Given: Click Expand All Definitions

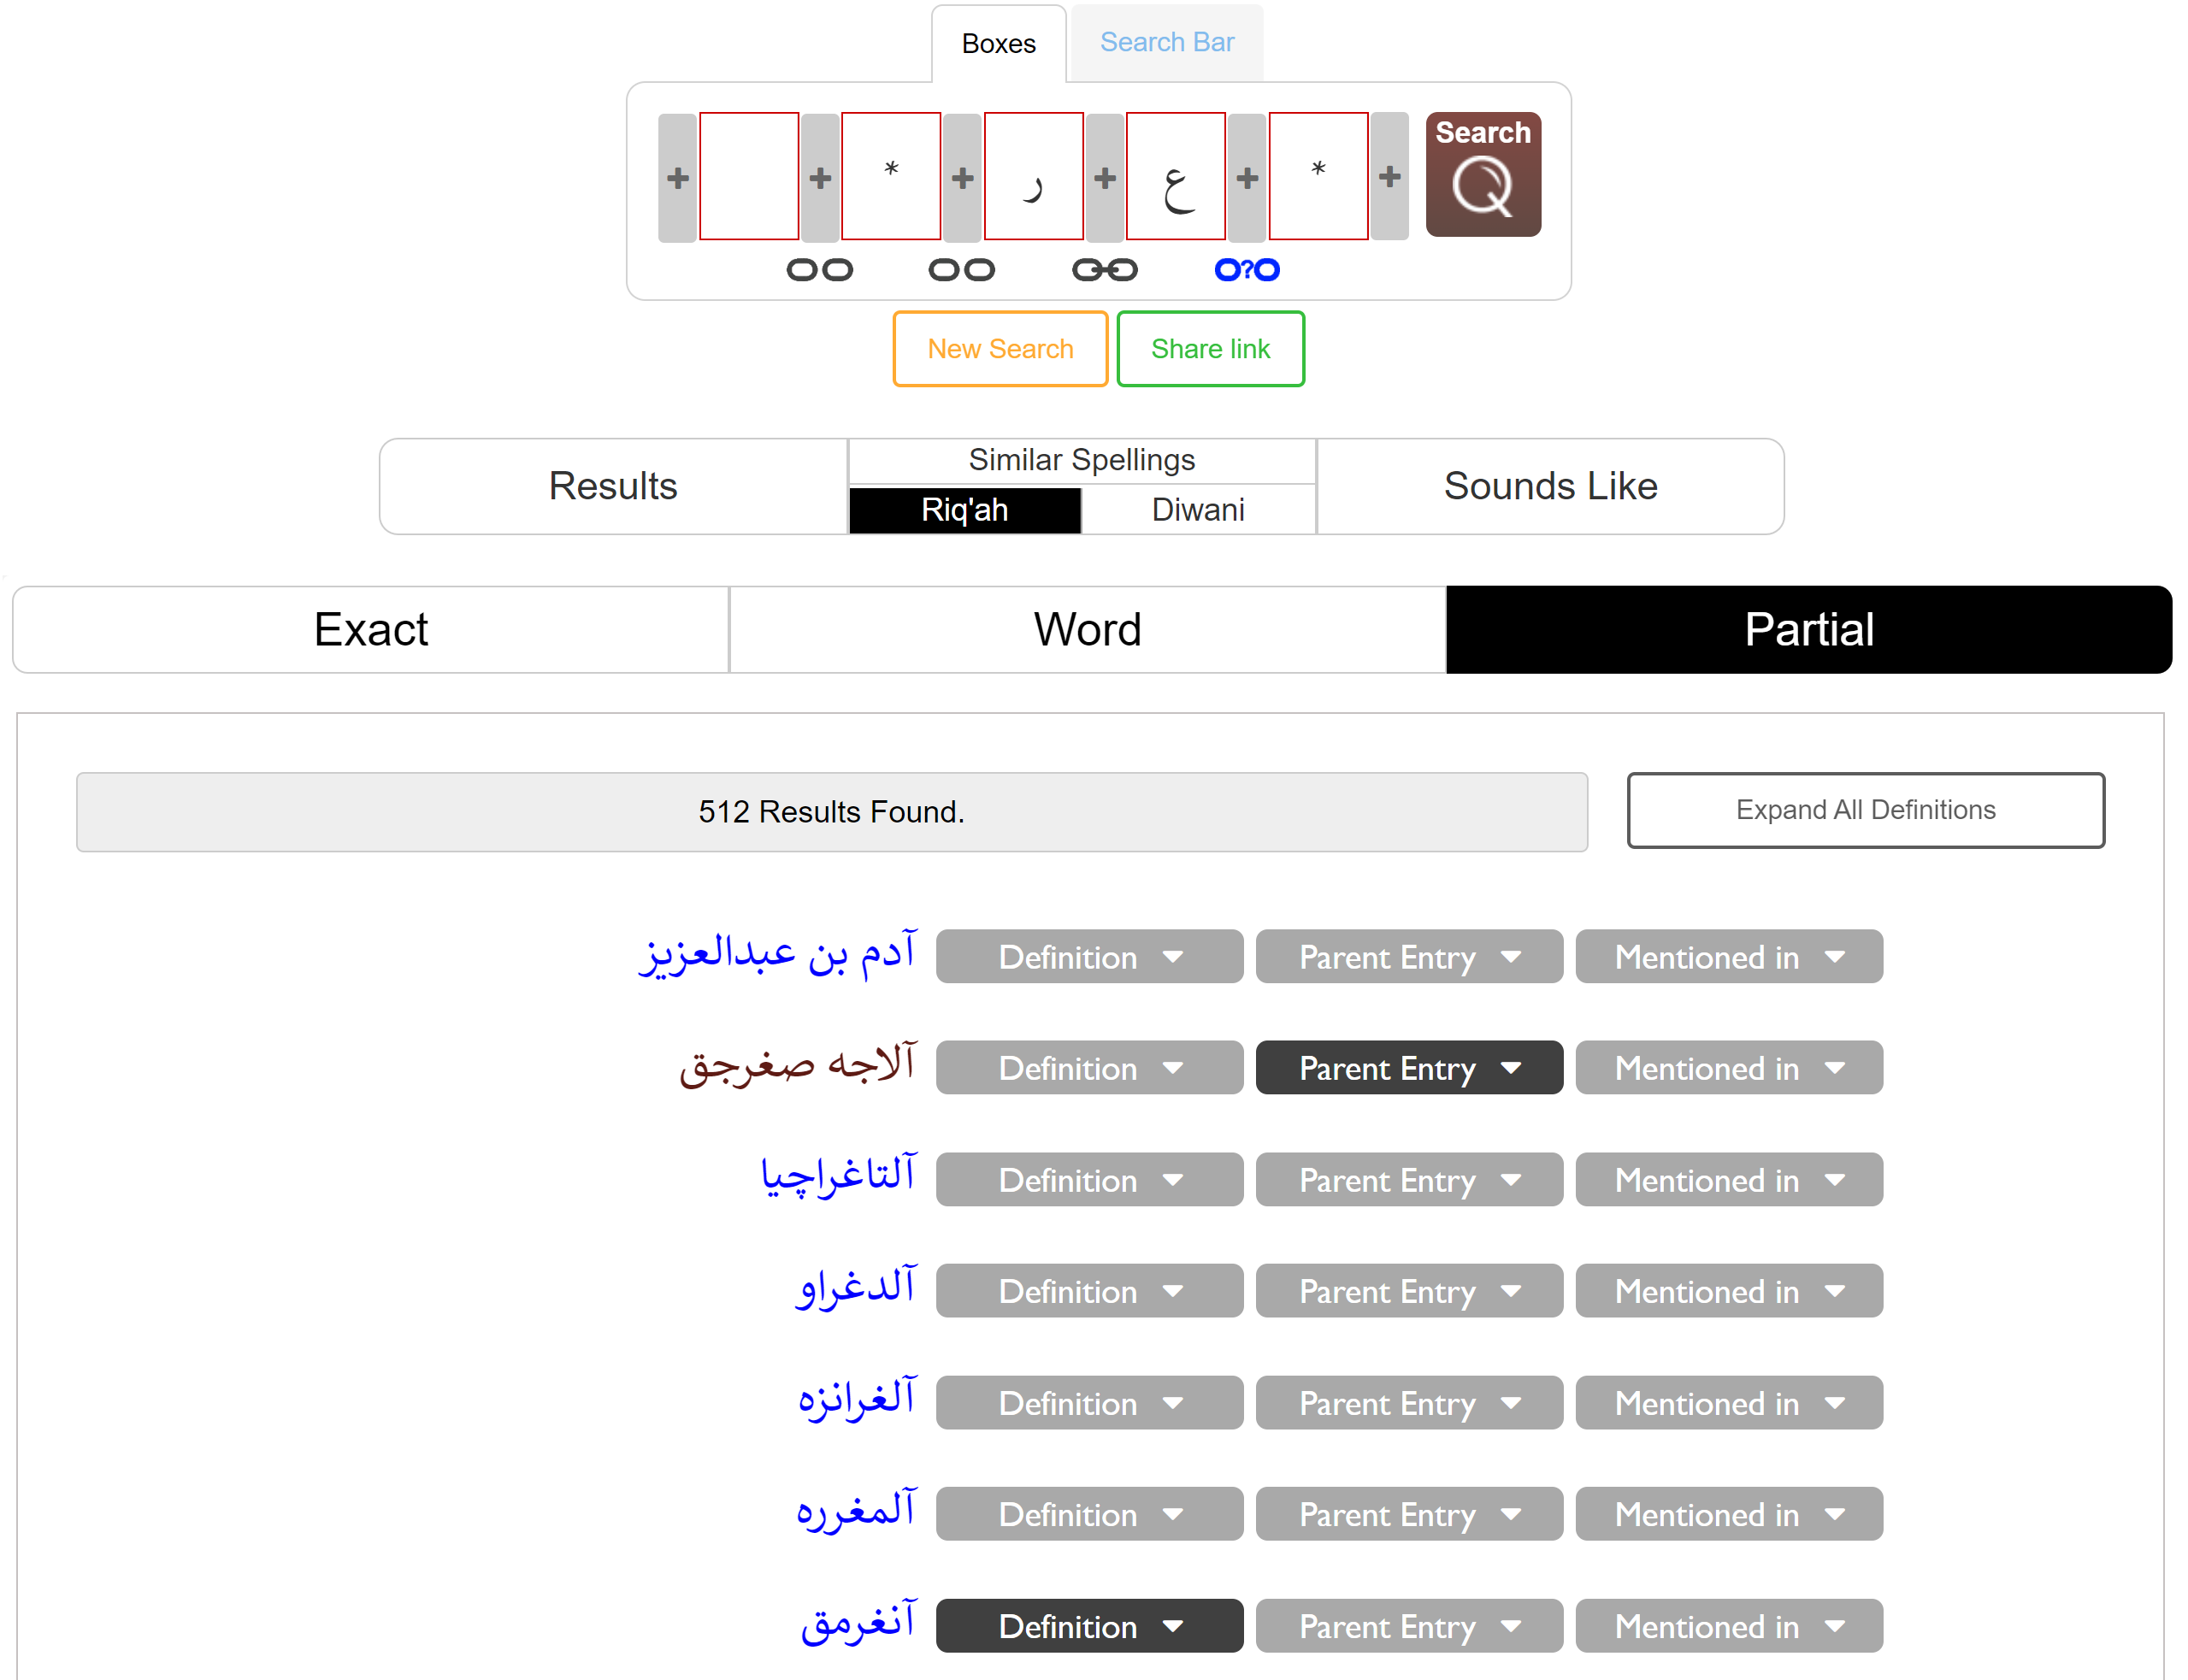Looking at the screenshot, I should click(x=1865, y=810).
